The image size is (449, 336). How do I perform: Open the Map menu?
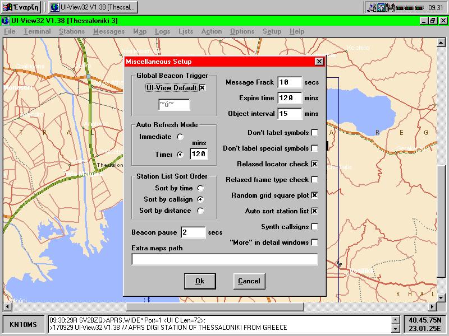pyautogui.click(x=140, y=31)
